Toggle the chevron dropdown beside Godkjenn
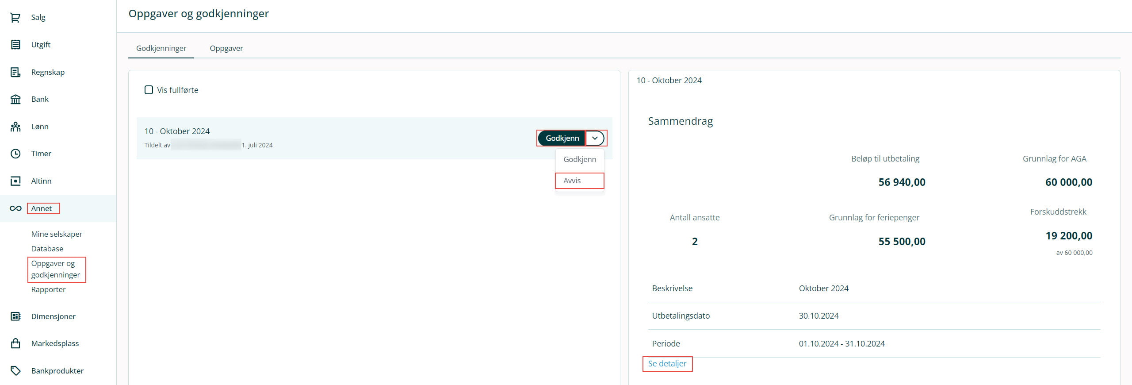 coord(595,138)
